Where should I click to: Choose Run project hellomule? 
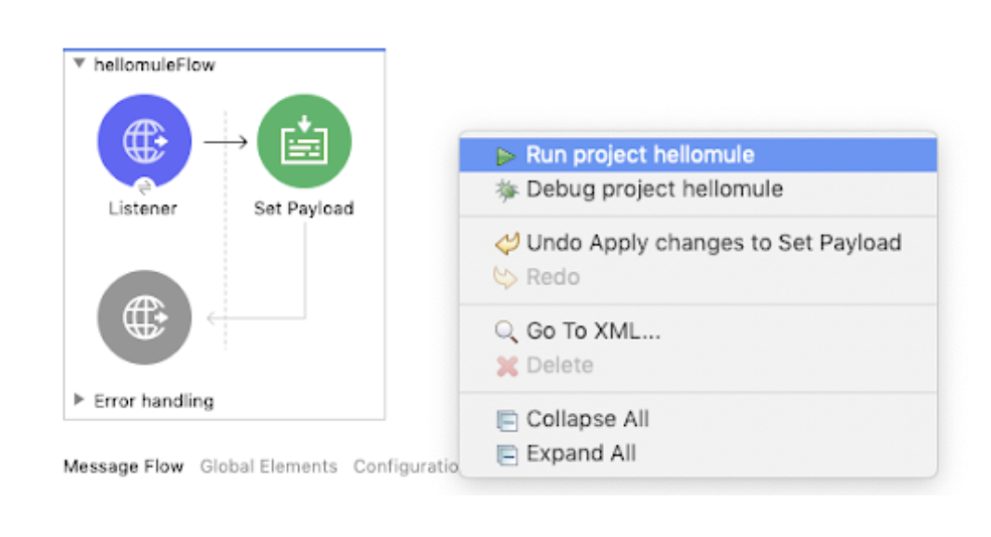tap(697, 155)
